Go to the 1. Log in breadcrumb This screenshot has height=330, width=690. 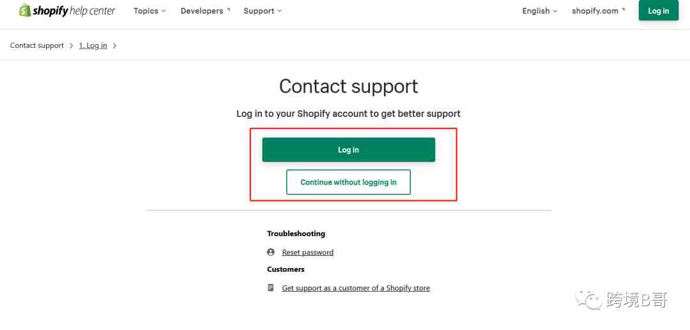coord(93,46)
